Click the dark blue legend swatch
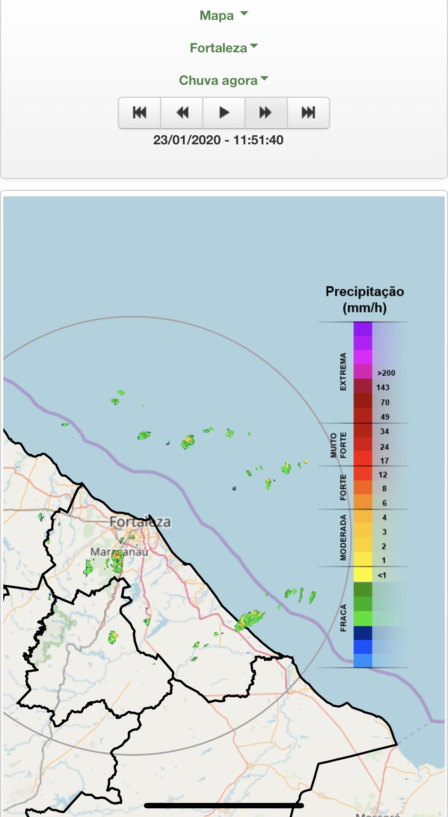Screen dimensions: 448x817 (x=363, y=633)
